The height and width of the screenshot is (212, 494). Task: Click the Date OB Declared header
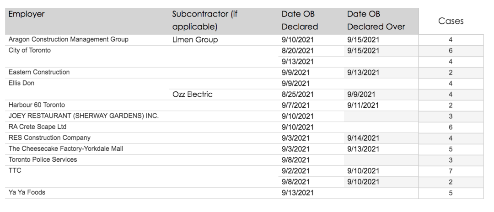pos(300,21)
